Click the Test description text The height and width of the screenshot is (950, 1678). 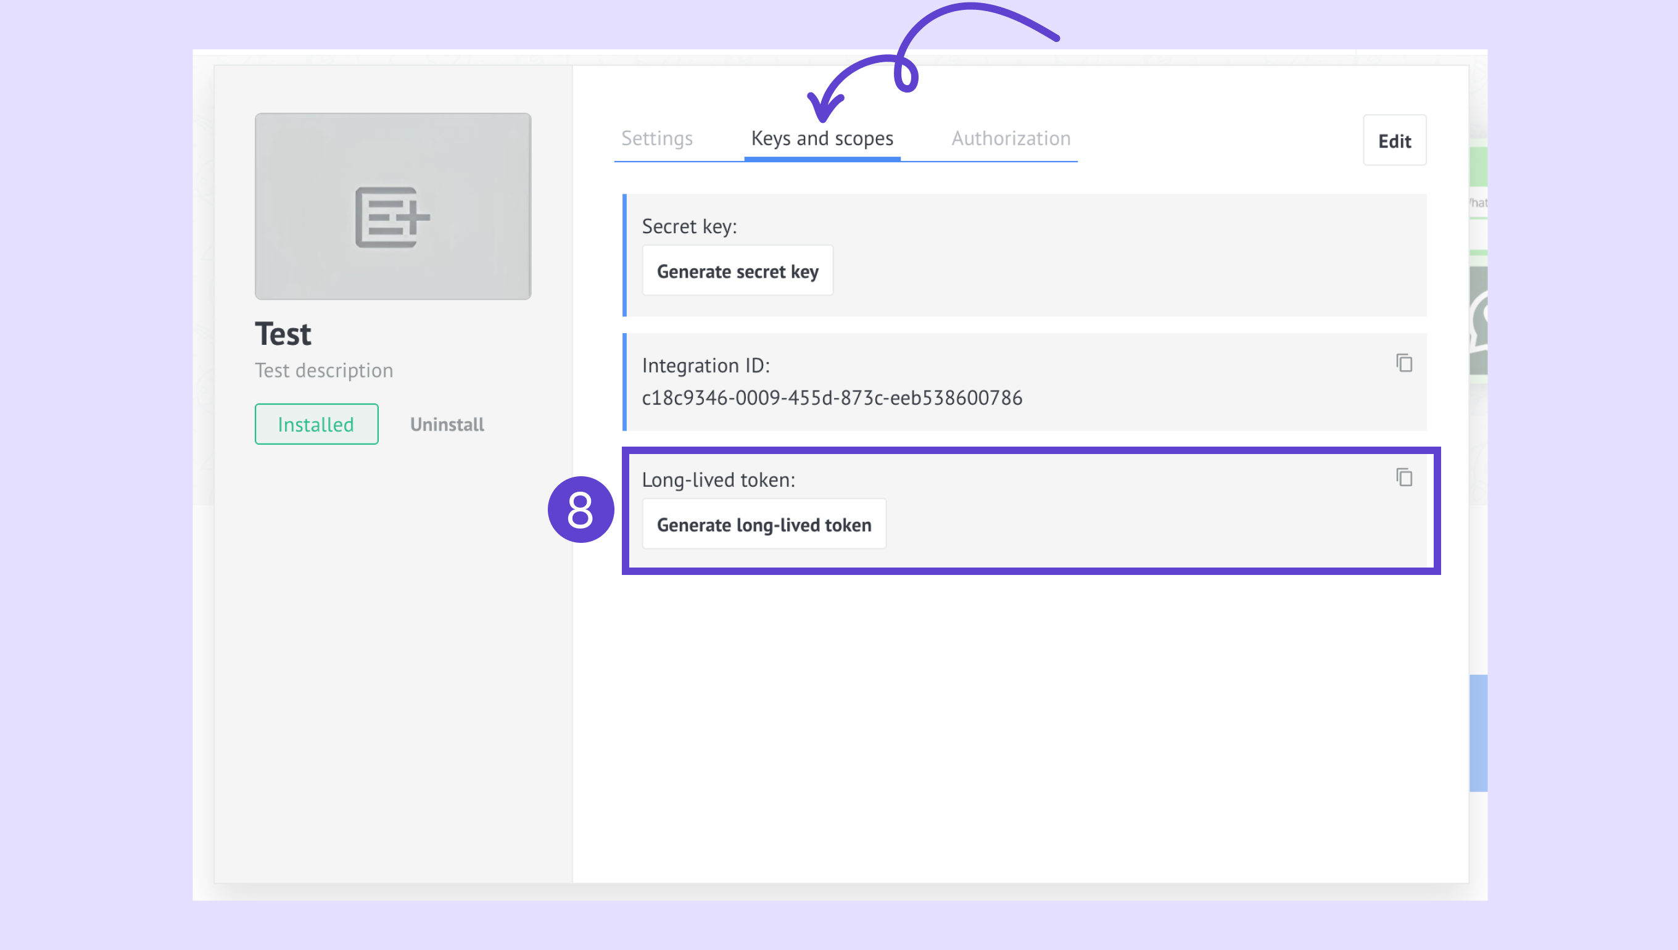pyautogui.click(x=324, y=371)
